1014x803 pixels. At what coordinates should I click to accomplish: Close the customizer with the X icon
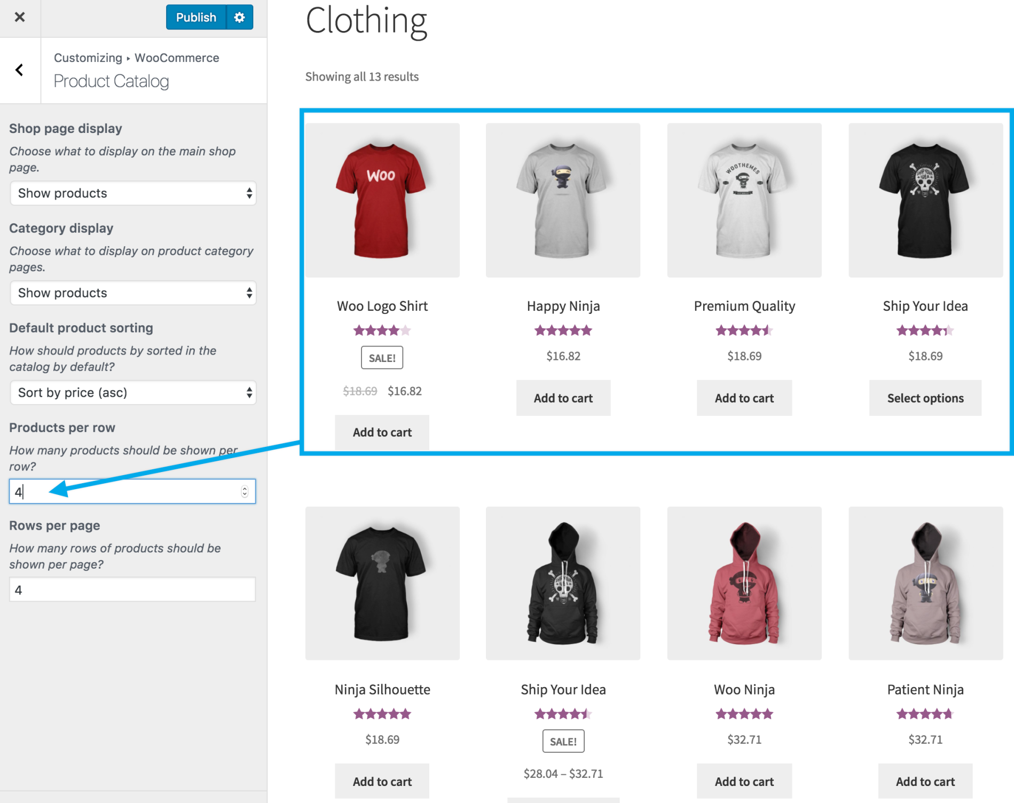pos(20,17)
